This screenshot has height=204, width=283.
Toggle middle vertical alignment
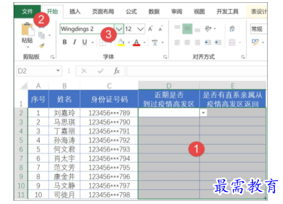point(187,29)
